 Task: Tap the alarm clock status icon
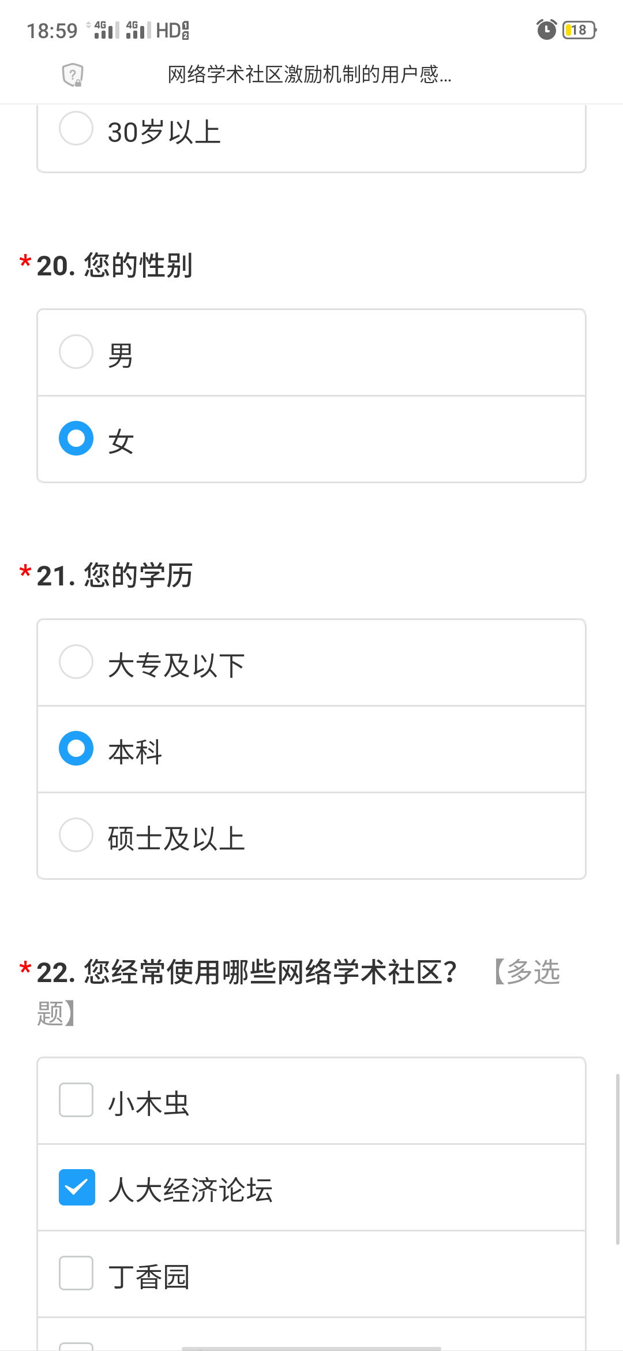tap(546, 29)
